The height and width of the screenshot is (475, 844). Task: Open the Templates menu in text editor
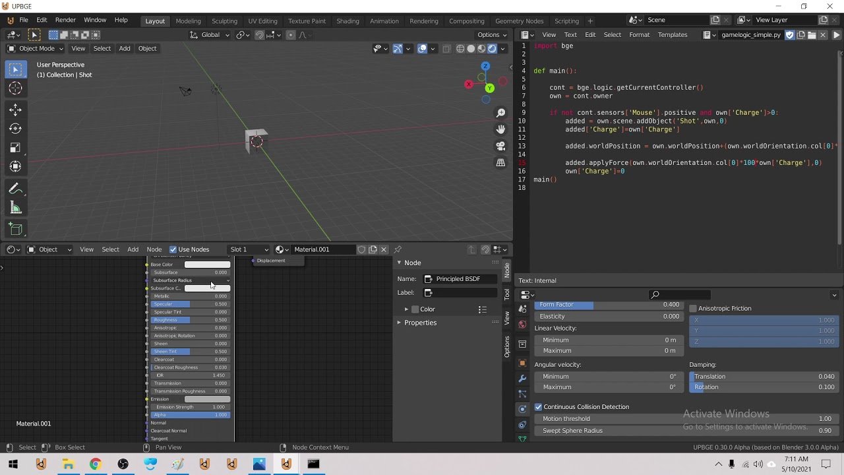672,35
